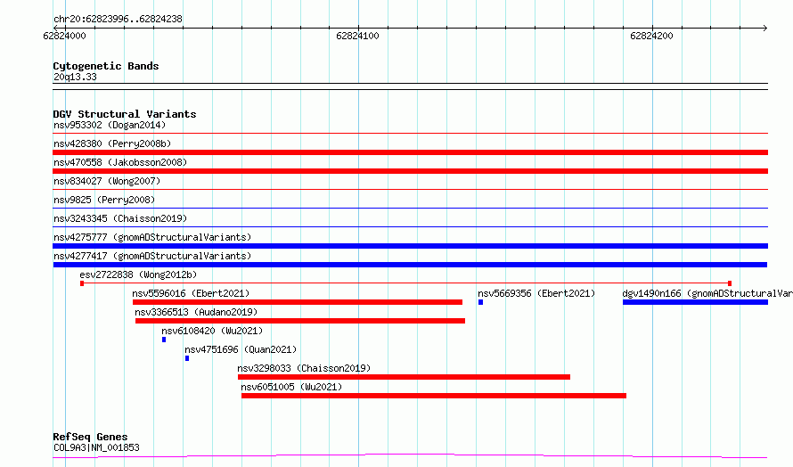Select the nsv3298033 (Chaisson2019) red bar
The width and height of the screenshot is (793, 467).
[405, 377]
